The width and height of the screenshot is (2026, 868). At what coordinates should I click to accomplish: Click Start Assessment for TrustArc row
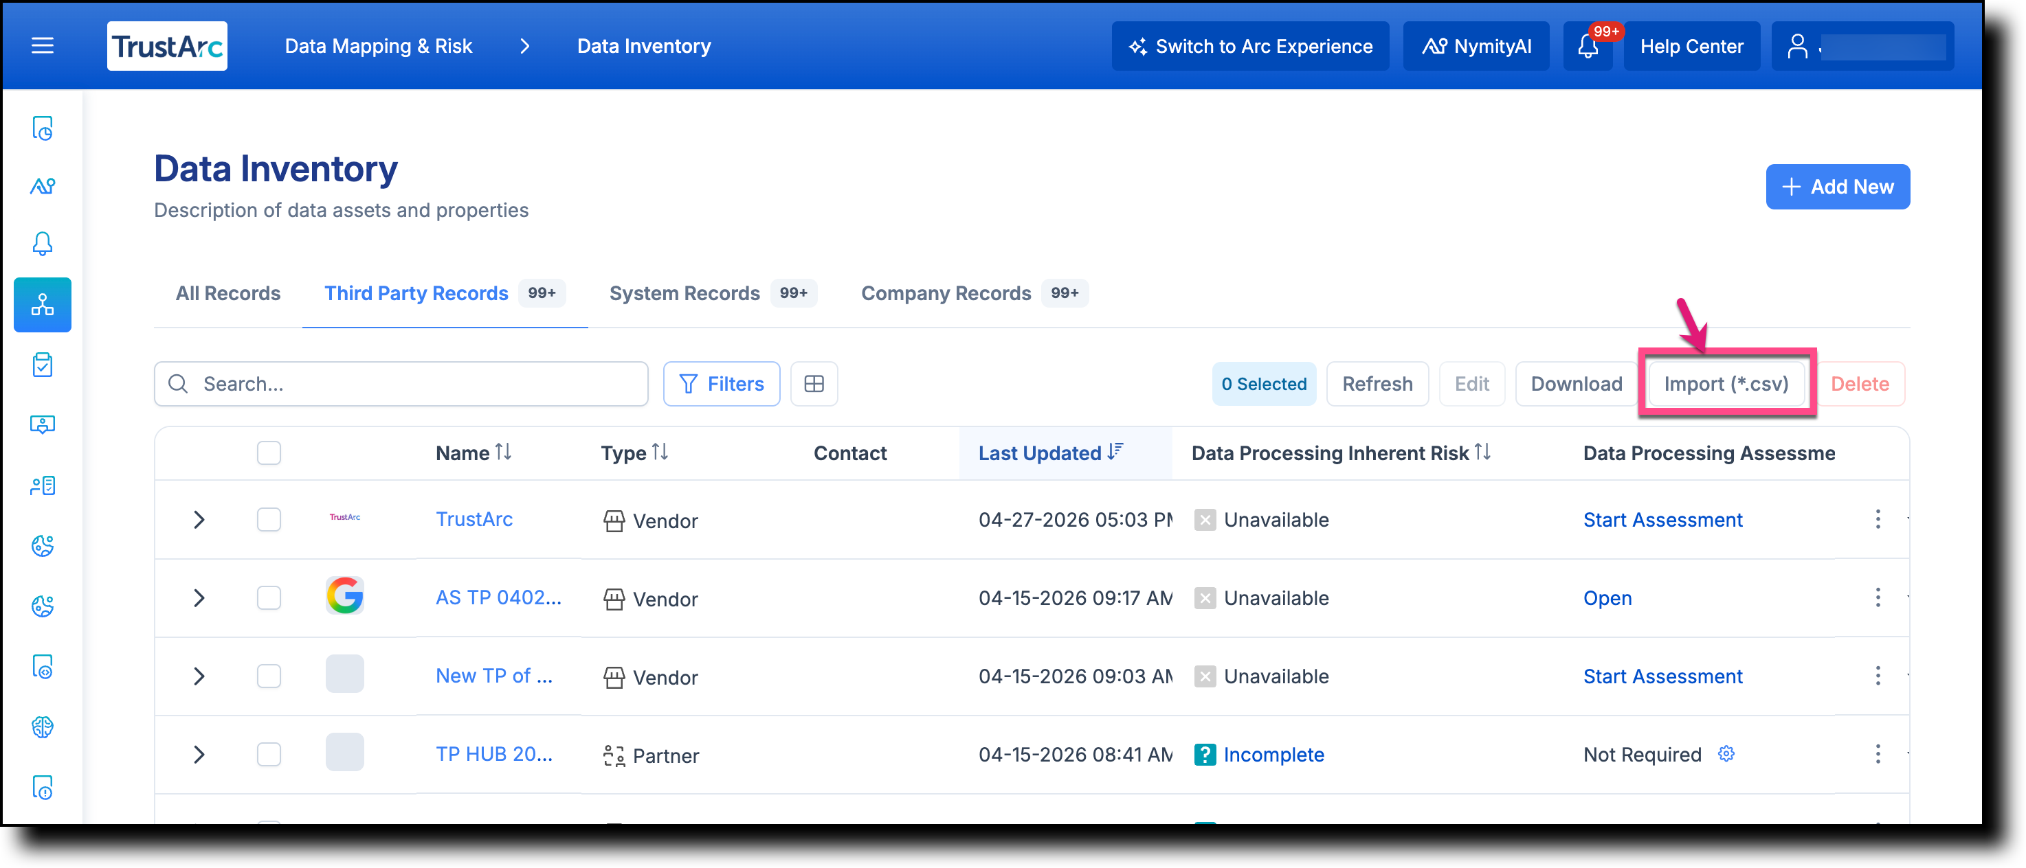(1662, 520)
